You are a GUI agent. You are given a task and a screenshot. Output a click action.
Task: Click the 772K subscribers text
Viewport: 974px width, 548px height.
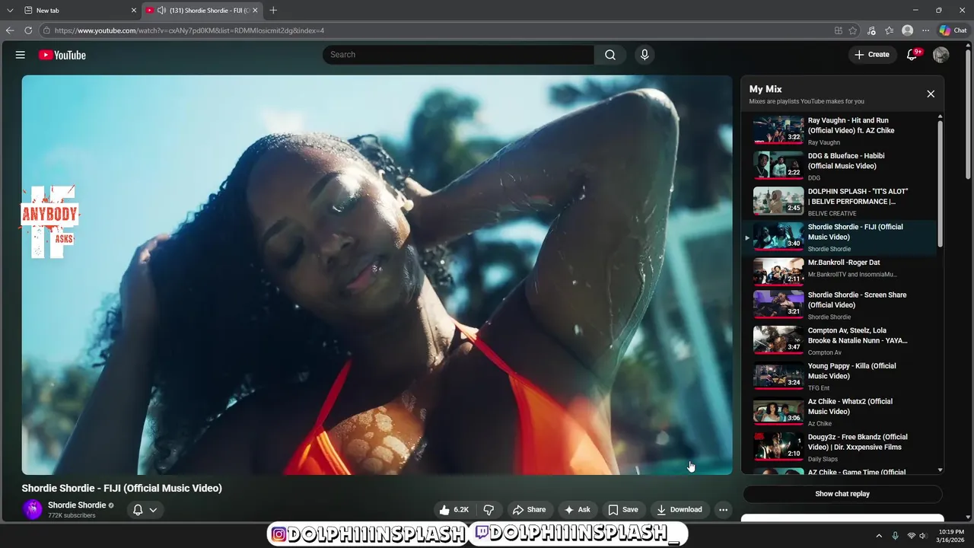[x=72, y=516]
